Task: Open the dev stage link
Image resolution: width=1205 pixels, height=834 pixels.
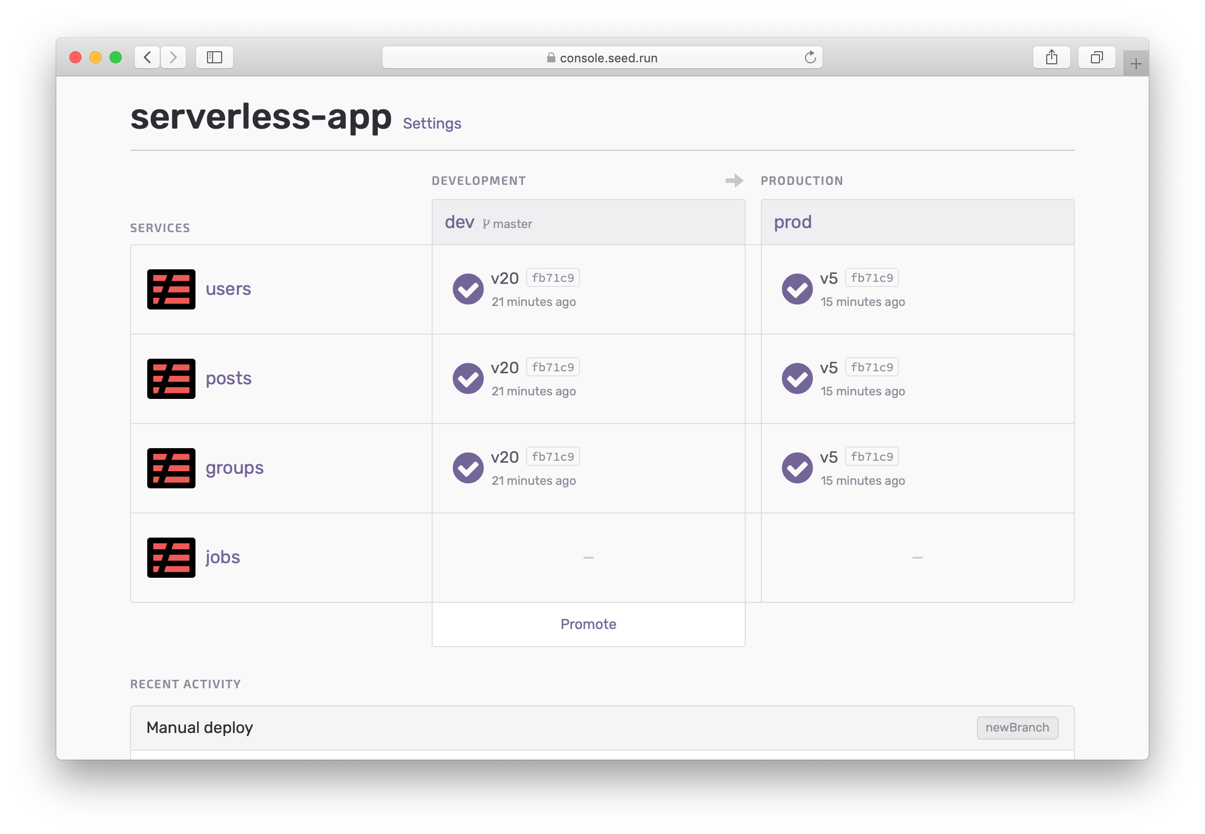Action: pos(459,222)
